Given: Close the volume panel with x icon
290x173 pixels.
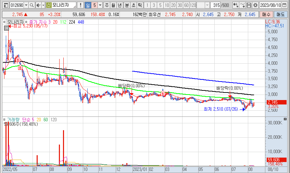Looking at the screenshot, I should tap(285, 119).
